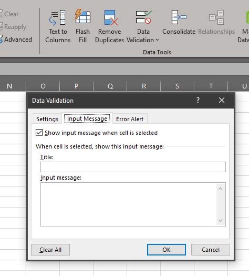This screenshot has width=249, height=276.
Task: Select column N header
Action: click(9, 86)
